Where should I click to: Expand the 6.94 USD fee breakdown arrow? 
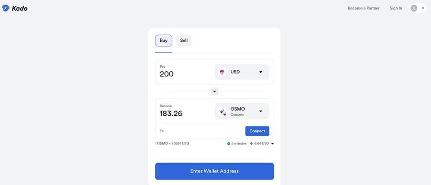pos(272,144)
